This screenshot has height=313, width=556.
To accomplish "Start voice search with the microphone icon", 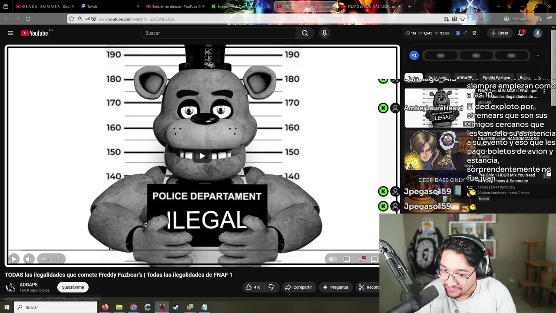I will coord(324,33).
